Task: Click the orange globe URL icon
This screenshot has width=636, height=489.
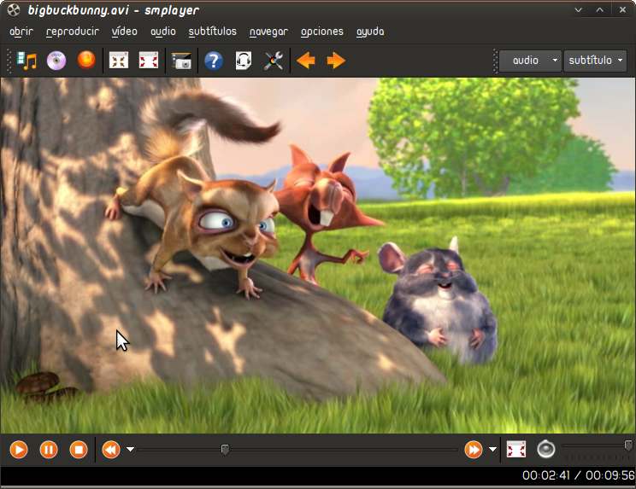Action: point(86,60)
